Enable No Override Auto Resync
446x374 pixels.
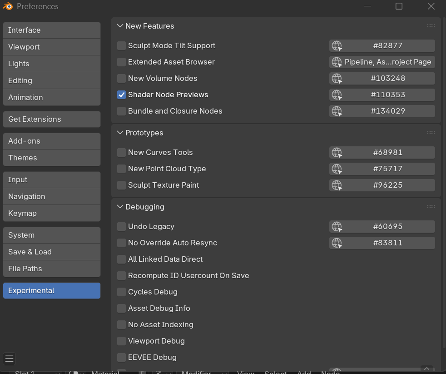pyautogui.click(x=121, y=243)
